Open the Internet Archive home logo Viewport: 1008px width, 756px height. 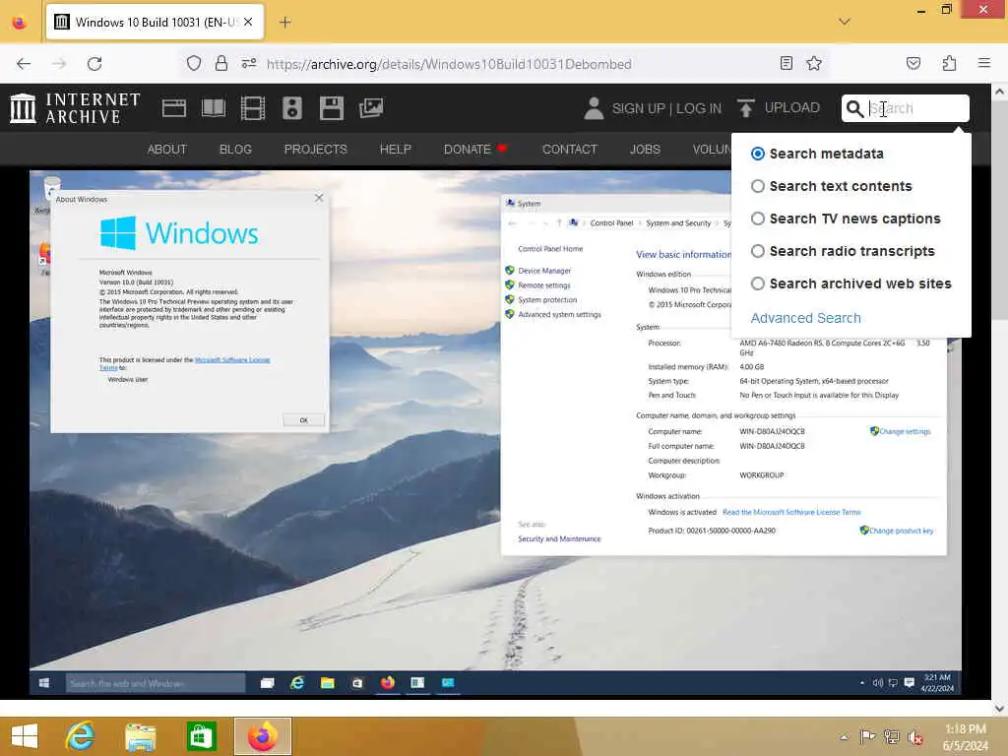click(75, 108)
